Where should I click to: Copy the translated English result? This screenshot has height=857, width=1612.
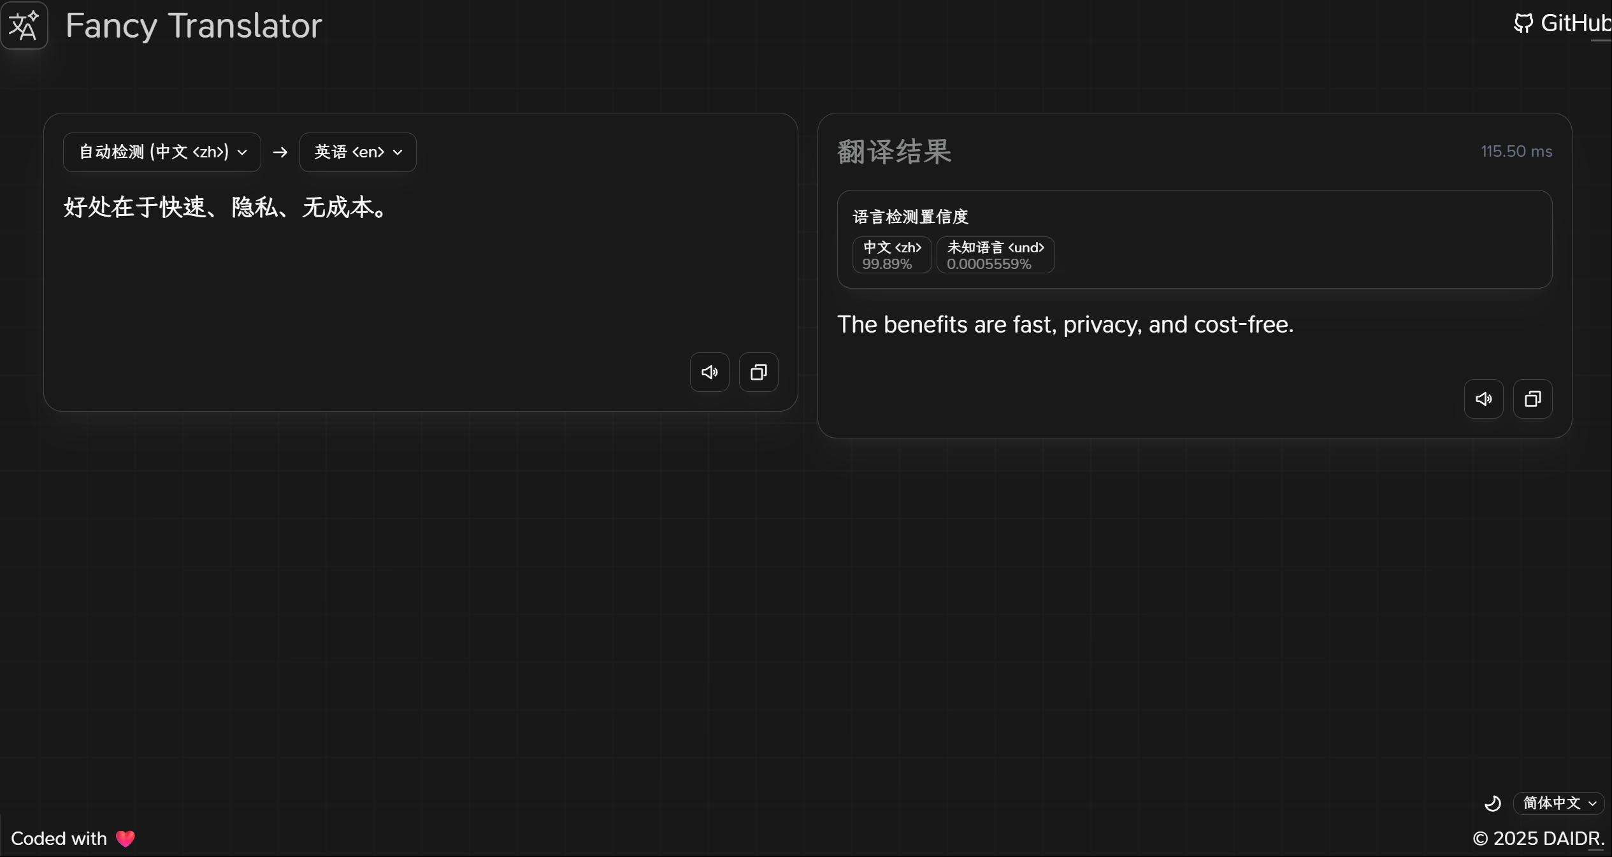1532,399
